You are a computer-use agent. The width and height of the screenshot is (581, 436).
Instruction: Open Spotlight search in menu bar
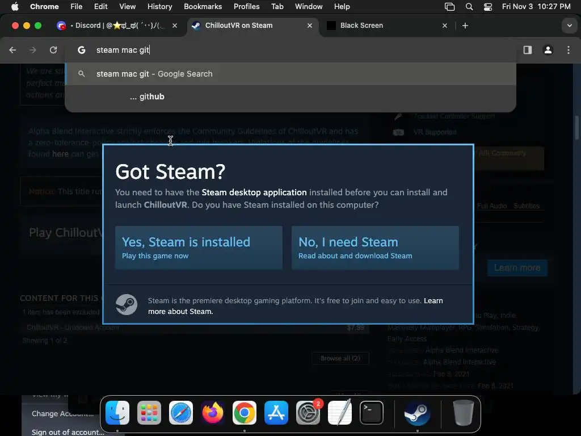pos(469,6)
